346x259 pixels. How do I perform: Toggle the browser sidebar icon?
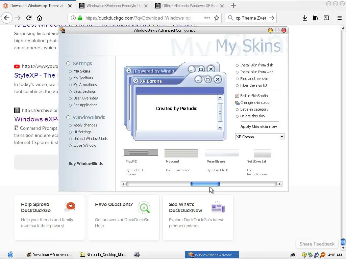coord(326,18)
